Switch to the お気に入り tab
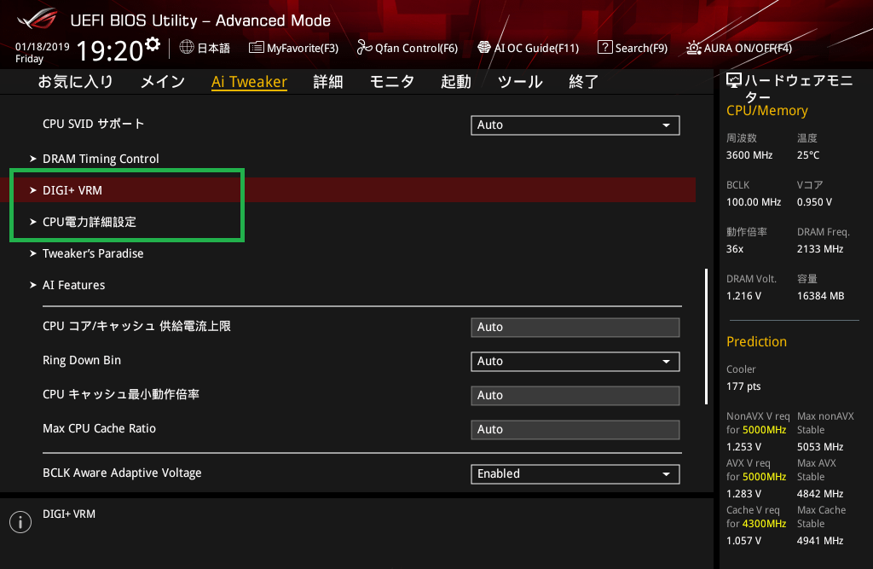The width and height of the screenshot is (873, 569). [76, 82]
